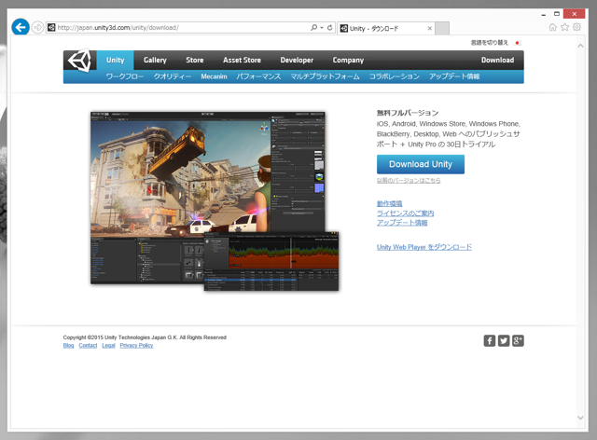Select the Unity menu tab
This screenshot has height=440, width=597.
[x=115, y=61]
